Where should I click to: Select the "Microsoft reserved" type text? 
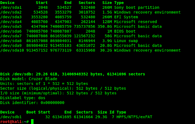point(136,22)
